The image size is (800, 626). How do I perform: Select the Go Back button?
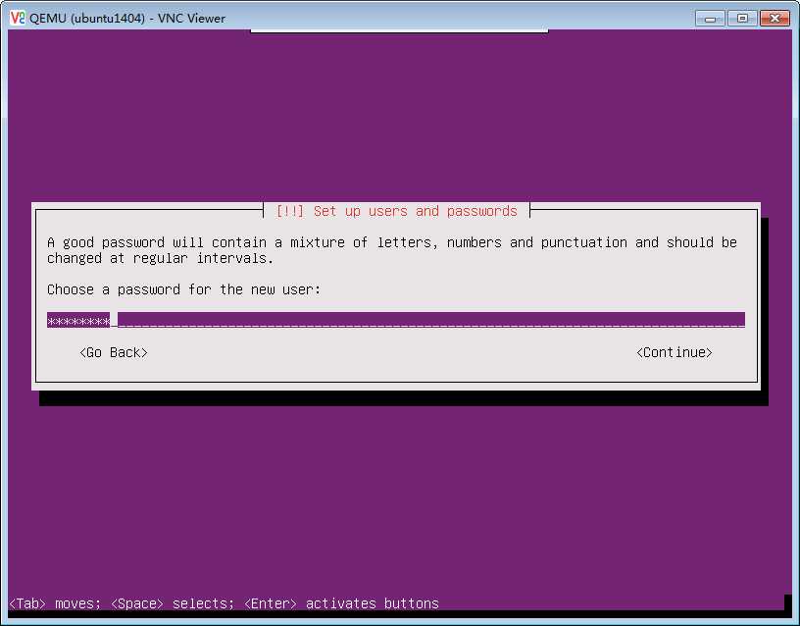(114, 352)
